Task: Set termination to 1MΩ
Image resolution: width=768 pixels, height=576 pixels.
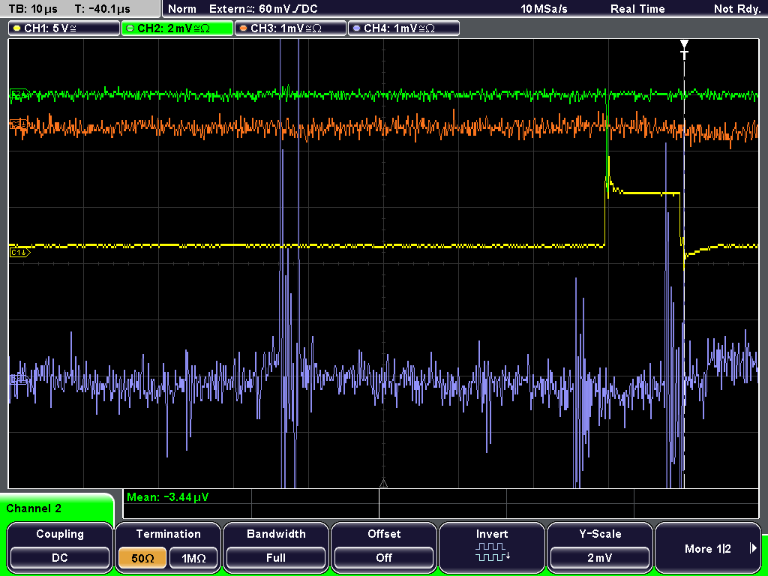Action: coord(193,558)
